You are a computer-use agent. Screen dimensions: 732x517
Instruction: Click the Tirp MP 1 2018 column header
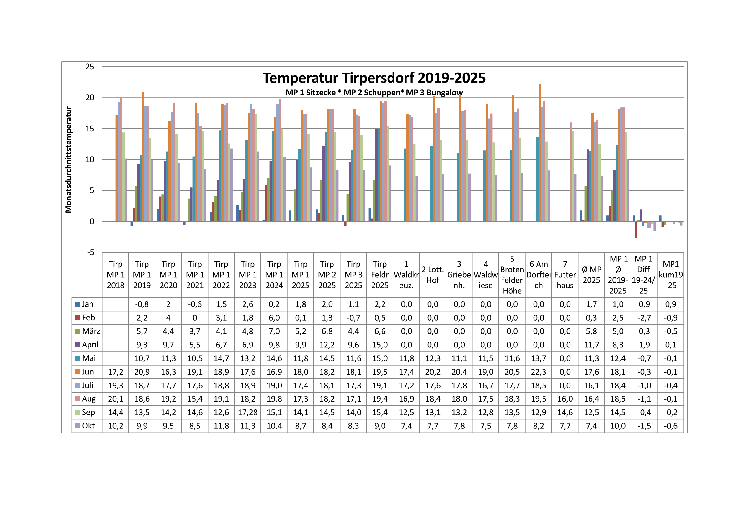(116, 275)
